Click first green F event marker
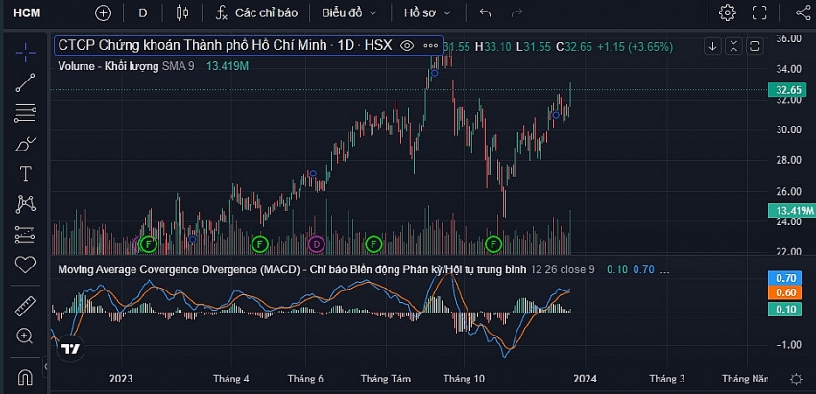816x394 pixels. [148, 243]
